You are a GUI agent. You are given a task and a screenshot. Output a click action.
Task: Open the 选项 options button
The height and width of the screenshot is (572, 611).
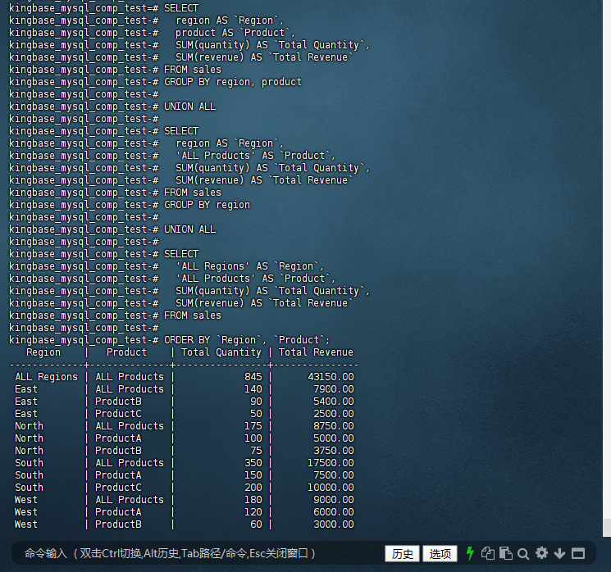click(x=440, y=554)
